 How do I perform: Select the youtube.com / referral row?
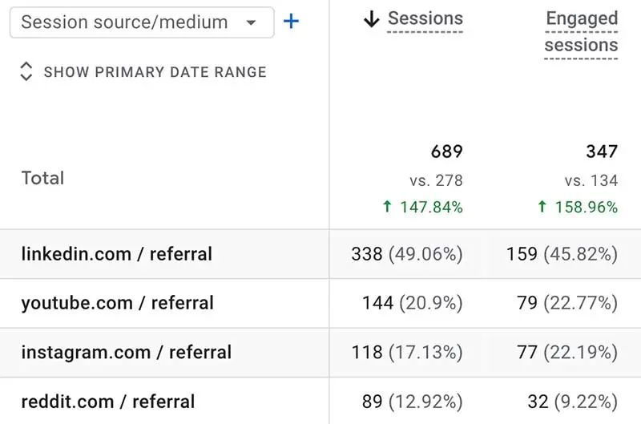[x=320, y=304]
